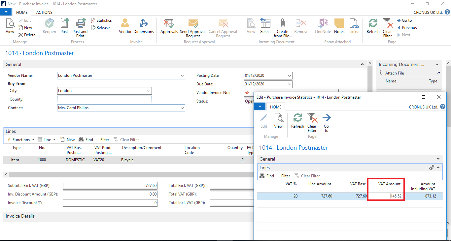Click Find in Statistics Lines toolbar
Image resolution: width=451 pixels, height=241 pixels.
[x=267, y=176]
